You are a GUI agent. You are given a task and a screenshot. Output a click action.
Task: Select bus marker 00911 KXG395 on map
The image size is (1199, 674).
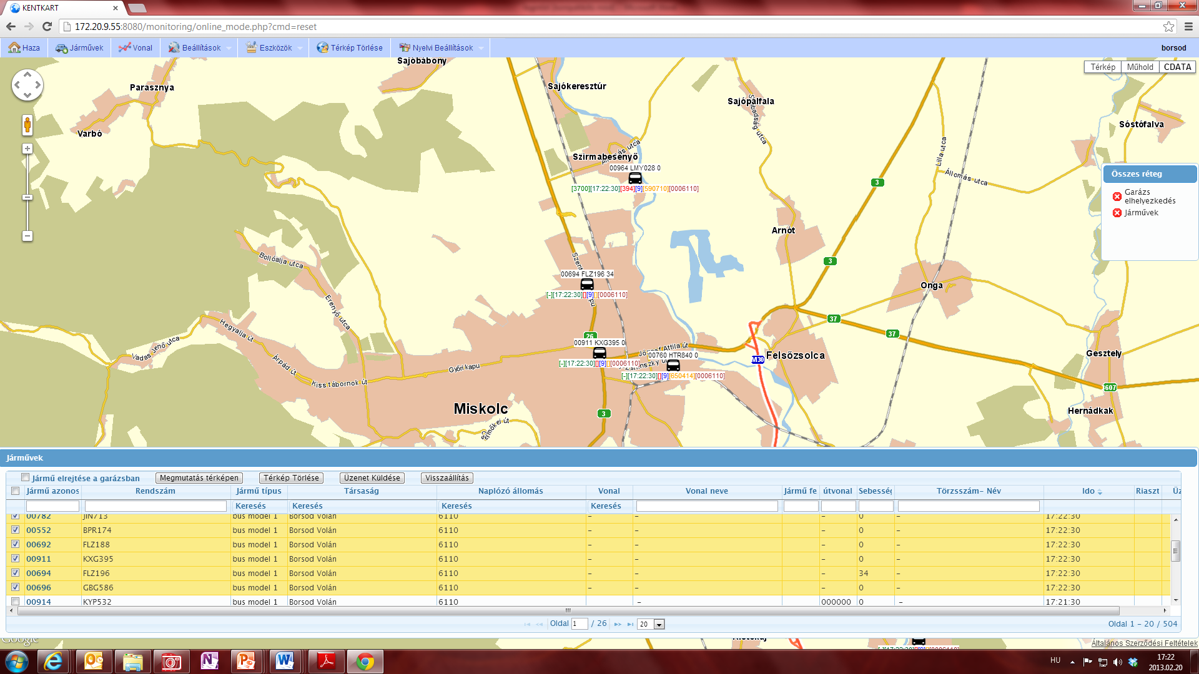[x=599, y=353]
